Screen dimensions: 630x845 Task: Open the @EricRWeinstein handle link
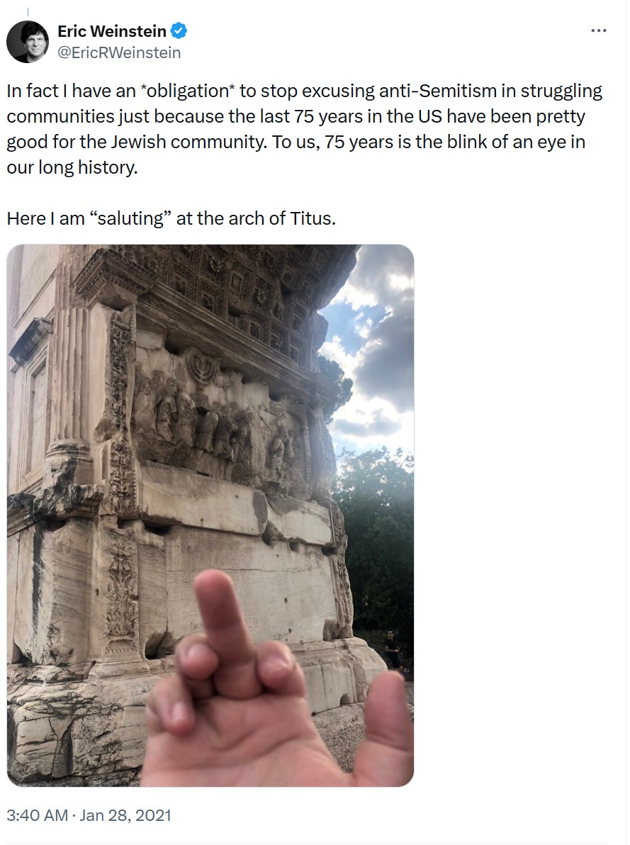pyautogui.click(x=118, y=52)
